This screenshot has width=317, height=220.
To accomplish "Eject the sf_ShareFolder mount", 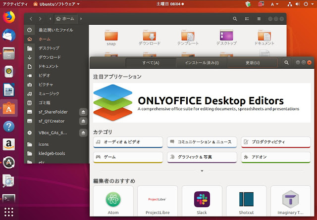I will click(x=83, y=112).
